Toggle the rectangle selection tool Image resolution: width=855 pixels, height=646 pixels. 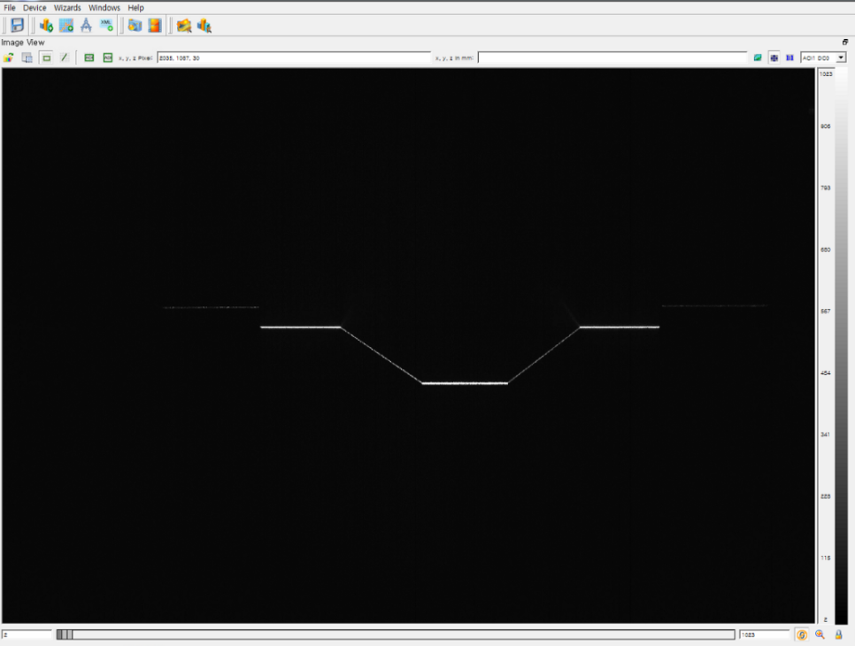[x=45, y=58]
